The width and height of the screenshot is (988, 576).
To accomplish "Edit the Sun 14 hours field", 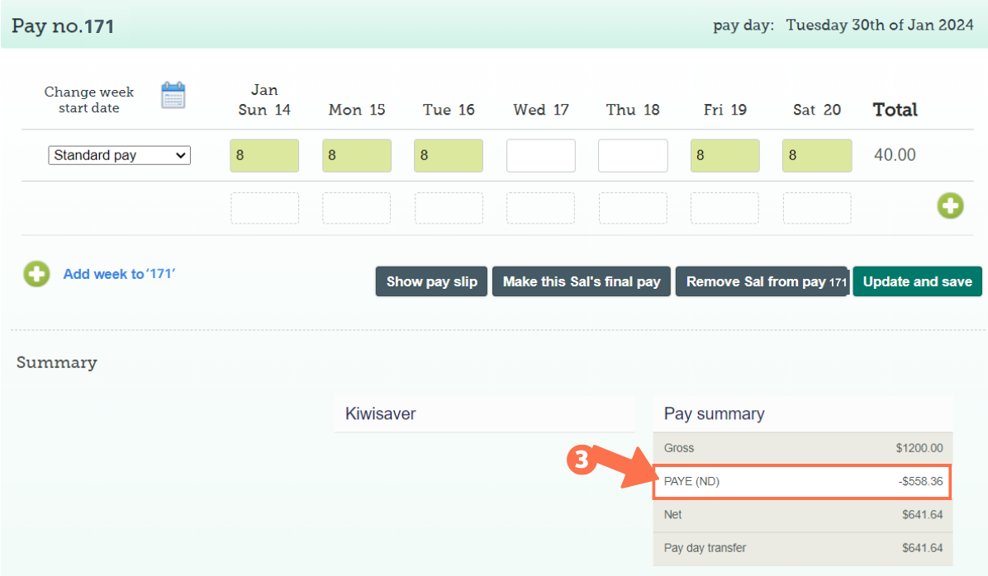I will coord(264,156).
